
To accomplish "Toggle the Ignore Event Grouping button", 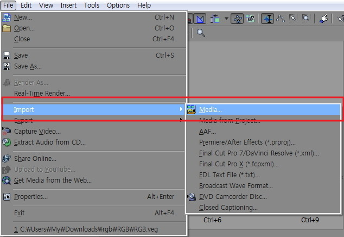I will [250, 19].
